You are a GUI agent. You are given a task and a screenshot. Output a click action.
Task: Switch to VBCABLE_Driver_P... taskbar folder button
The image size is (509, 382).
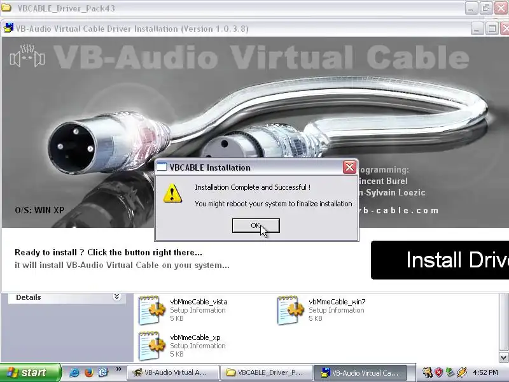click(x=267, y=372)
